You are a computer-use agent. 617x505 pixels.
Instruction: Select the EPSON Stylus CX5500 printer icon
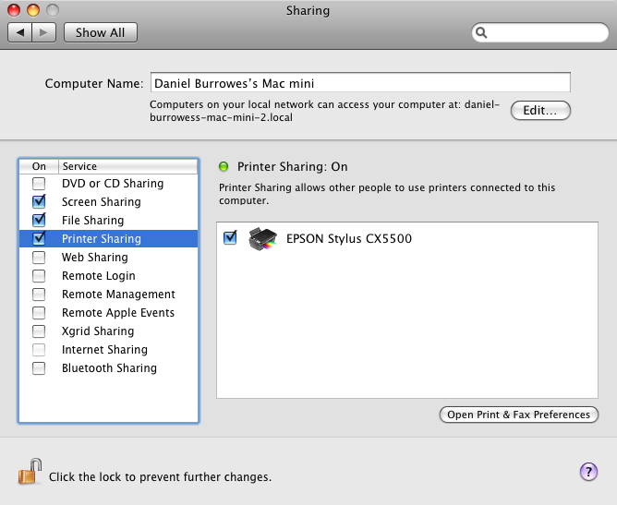[x=263, y=239]
